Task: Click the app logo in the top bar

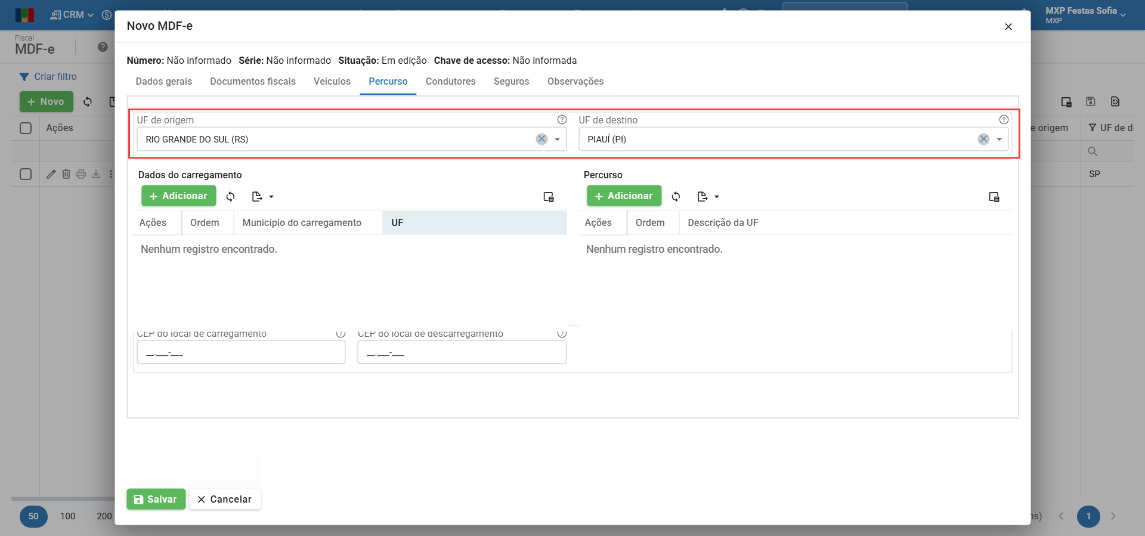Action: pyautogui.click(x=25, y=15)
